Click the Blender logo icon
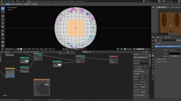This screenshot has width=181, height=101. click(x=2, y=1)
